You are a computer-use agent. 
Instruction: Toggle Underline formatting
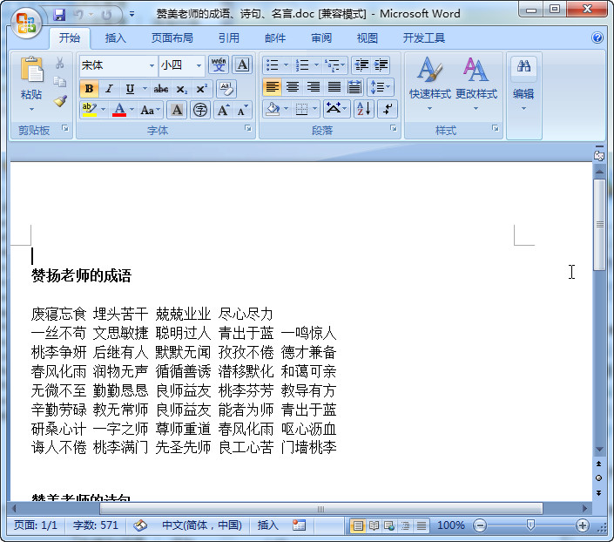pyautogui.click(x=130, y=89)
